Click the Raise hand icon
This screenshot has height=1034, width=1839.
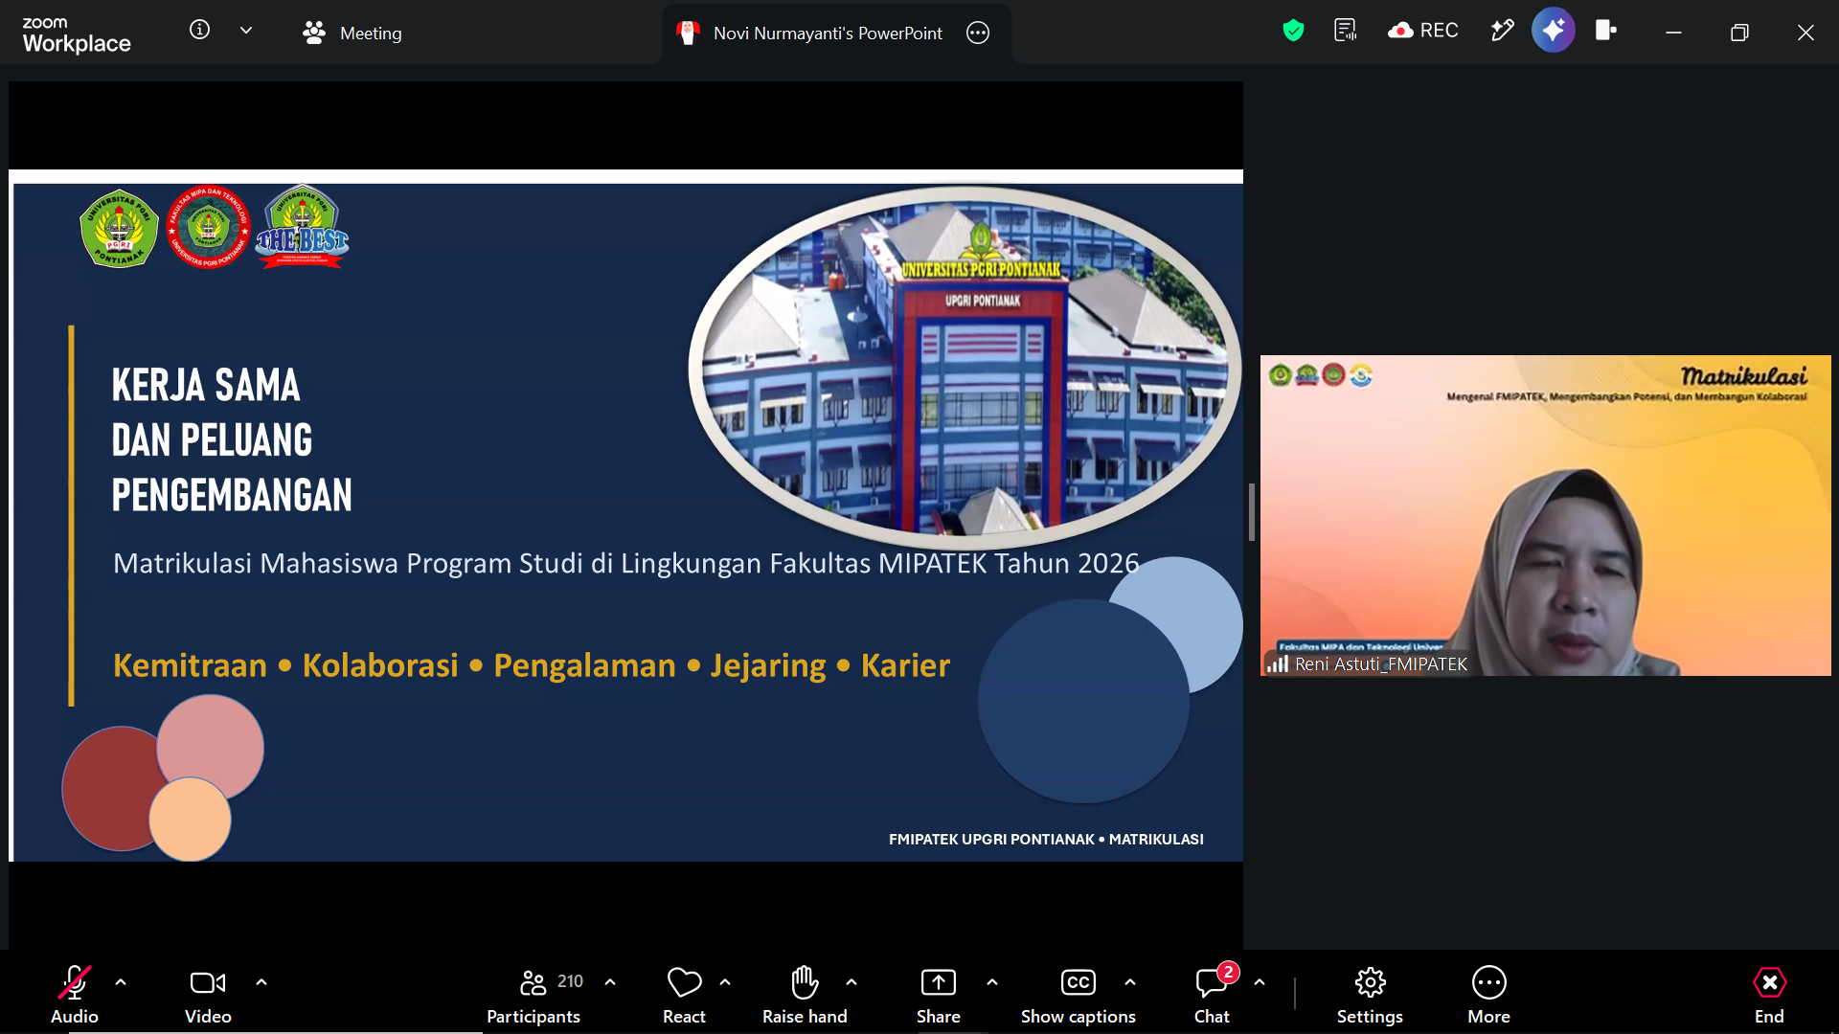click(x=805, y=995)
